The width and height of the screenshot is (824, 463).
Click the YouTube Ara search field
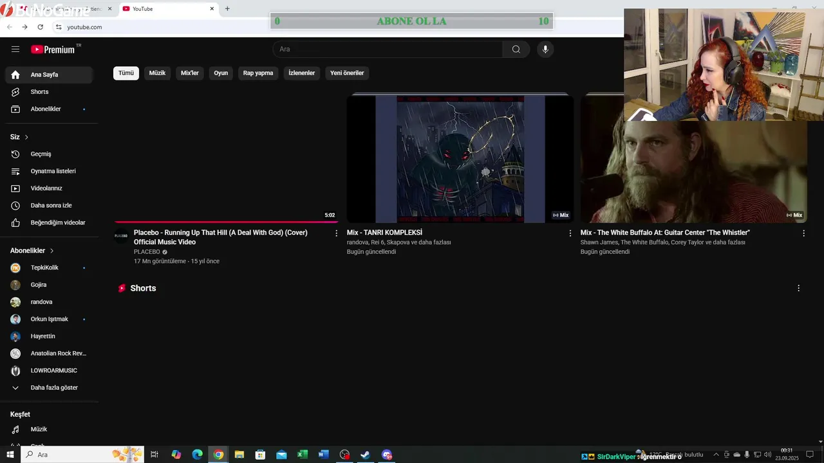click(x=388, y=50)
